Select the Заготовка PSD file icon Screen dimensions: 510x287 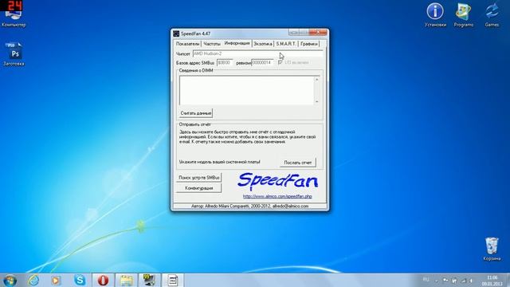(14, 54)
